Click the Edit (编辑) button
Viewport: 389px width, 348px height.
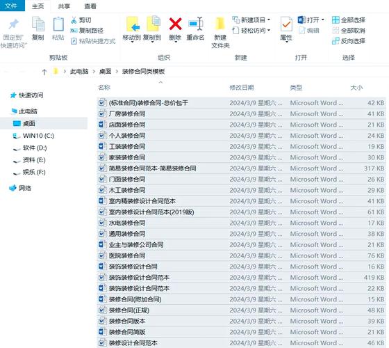309,31
